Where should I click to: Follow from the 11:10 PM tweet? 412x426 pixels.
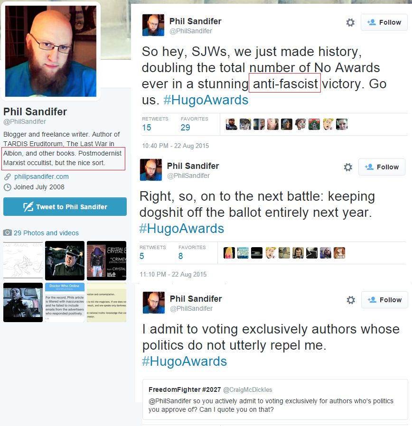pyautogui.click(x=382, y=167)
